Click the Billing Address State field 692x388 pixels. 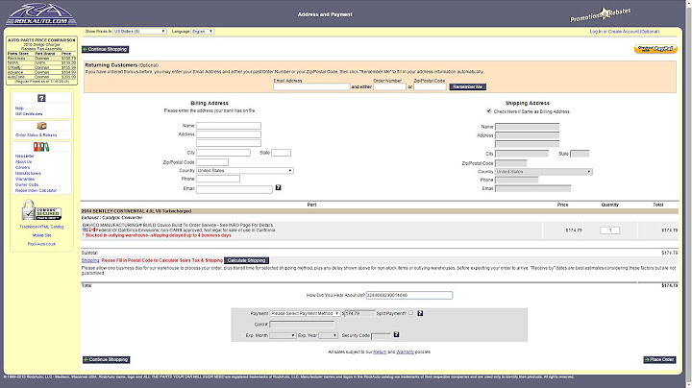pyautogui.click(x=281, y=153)
